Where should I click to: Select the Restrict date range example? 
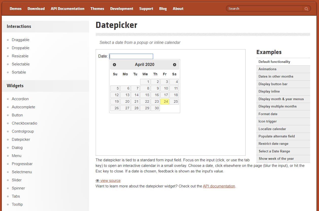coord(283,144)
